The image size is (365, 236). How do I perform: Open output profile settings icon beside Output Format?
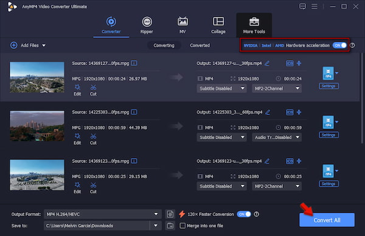[170, 214]
